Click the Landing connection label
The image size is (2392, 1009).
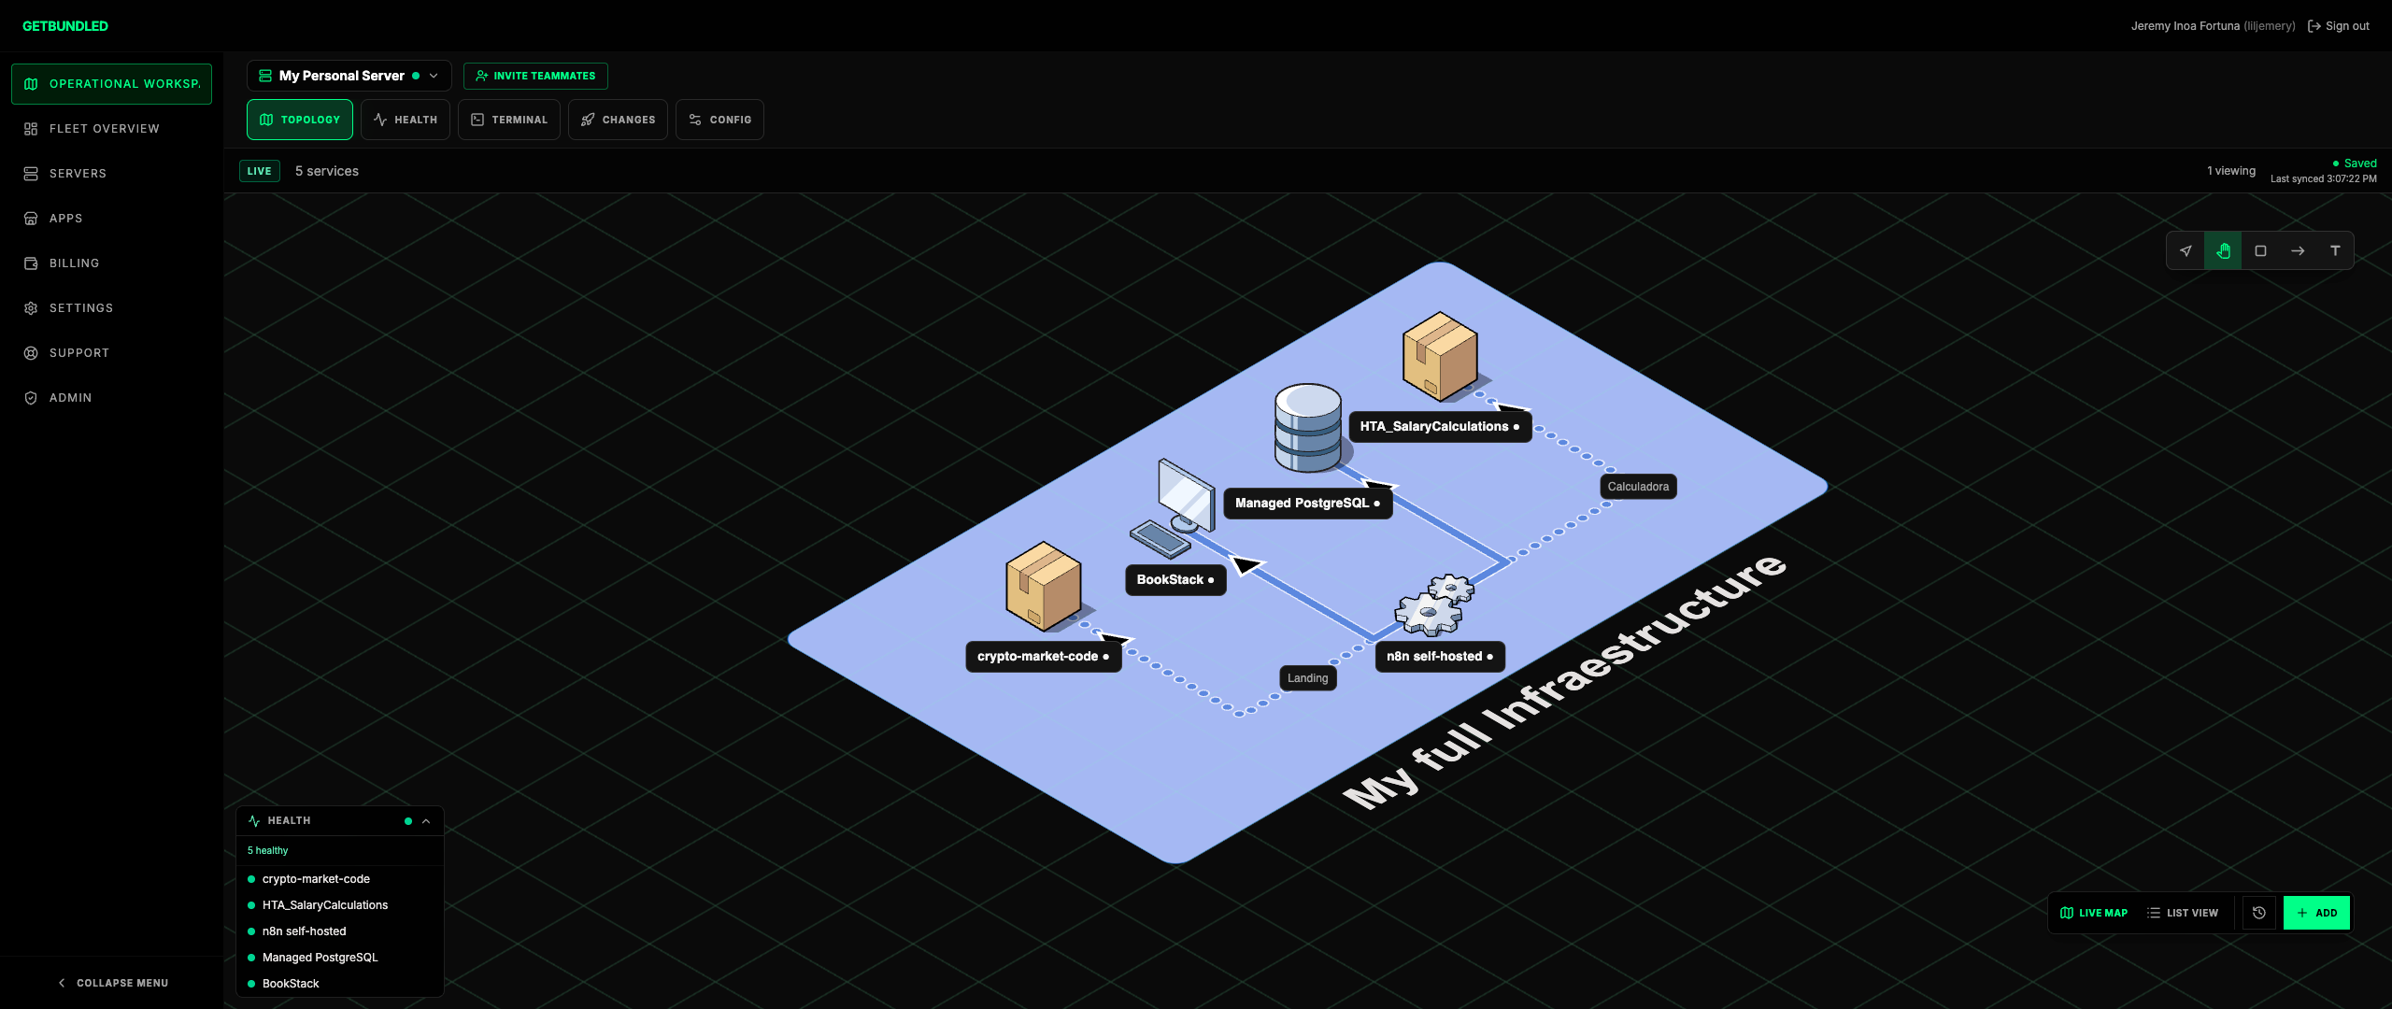tap(1307, 678)
